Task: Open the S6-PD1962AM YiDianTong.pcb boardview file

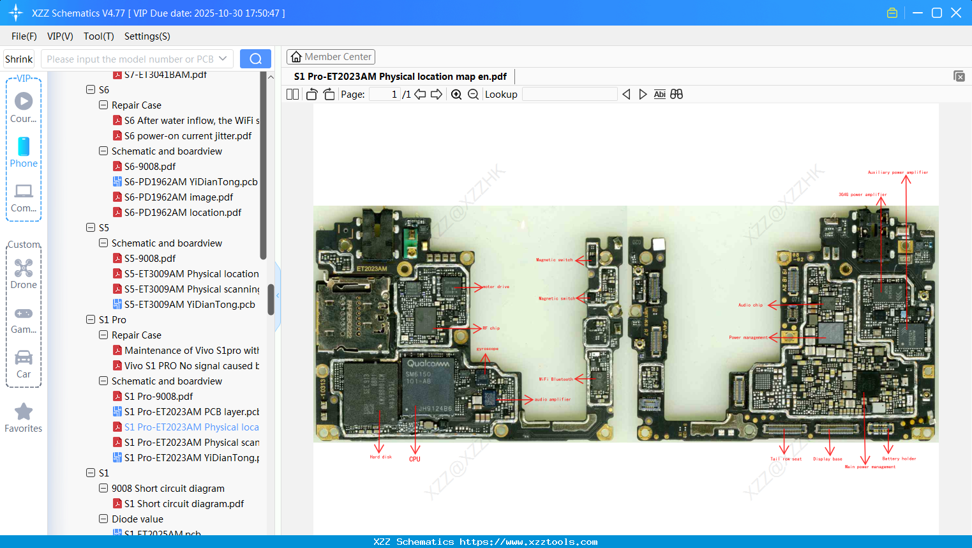Action: [191, 182]
